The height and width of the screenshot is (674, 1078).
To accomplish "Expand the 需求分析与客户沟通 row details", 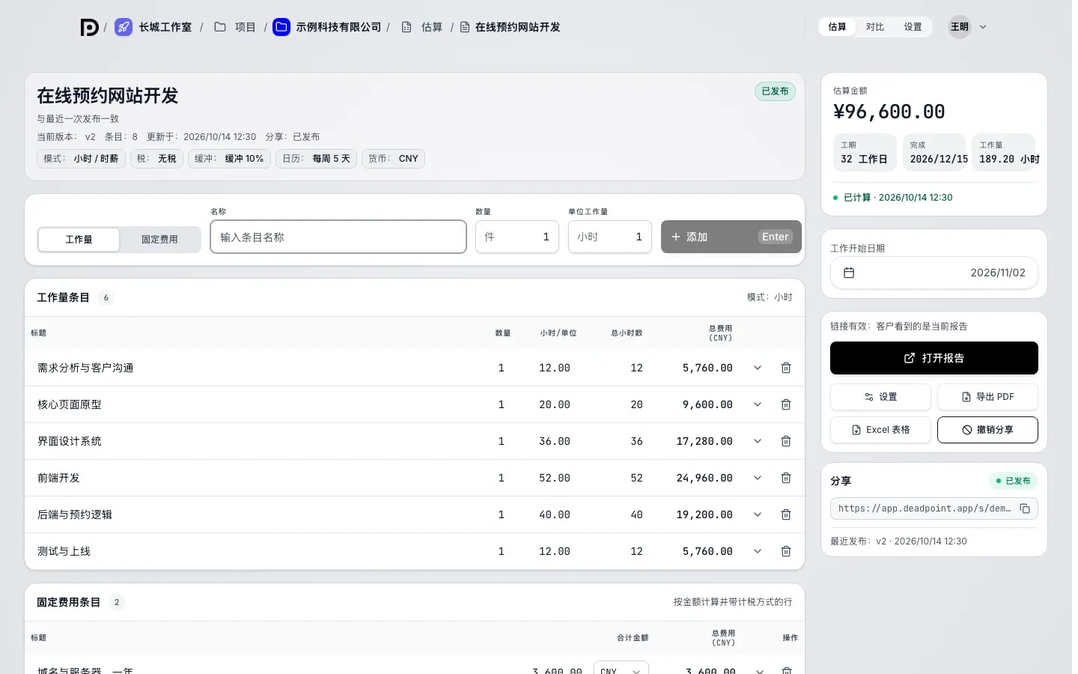I will pos(758,368).
